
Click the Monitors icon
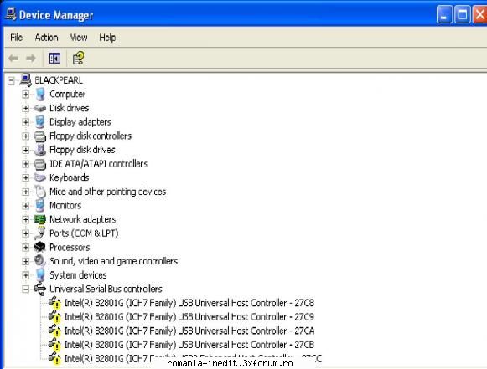point(40,205)
